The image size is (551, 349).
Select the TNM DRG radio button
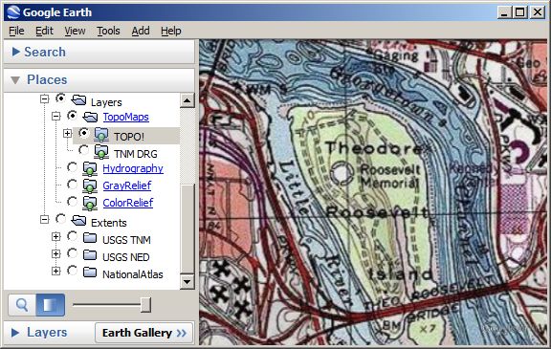coord(83,150)
